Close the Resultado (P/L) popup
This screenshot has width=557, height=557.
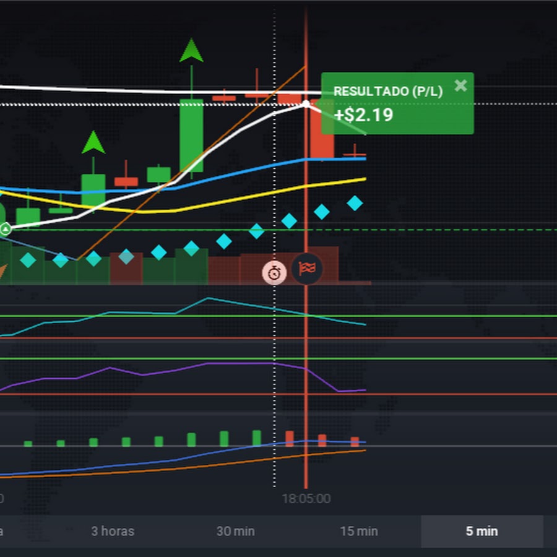[x=460, y=85]
